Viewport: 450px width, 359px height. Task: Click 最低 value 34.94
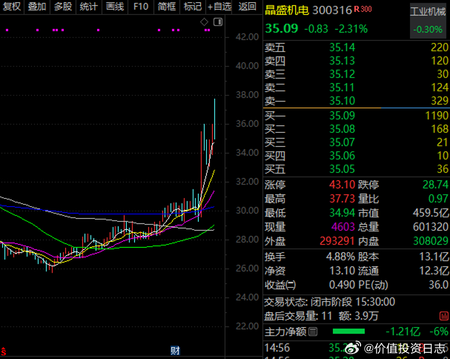[x=342, y=213]
